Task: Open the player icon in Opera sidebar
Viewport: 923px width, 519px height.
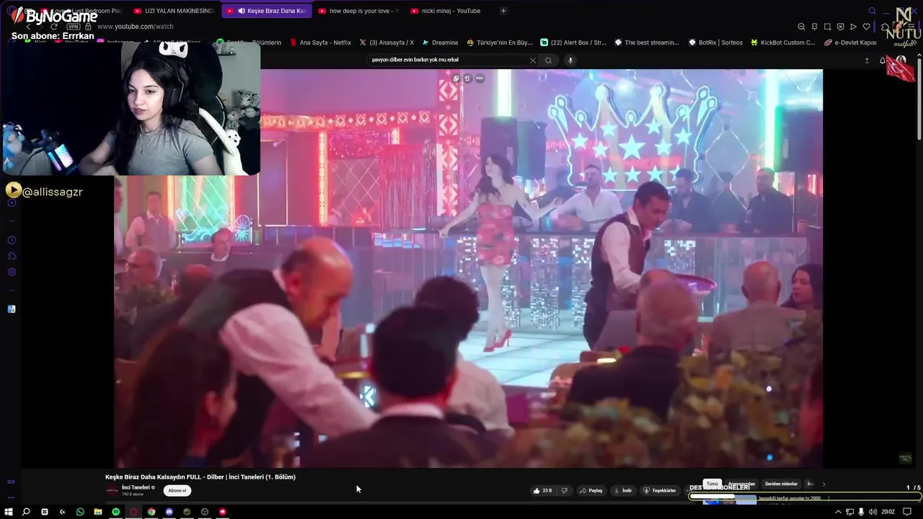Action: click(x=11, y=203)
